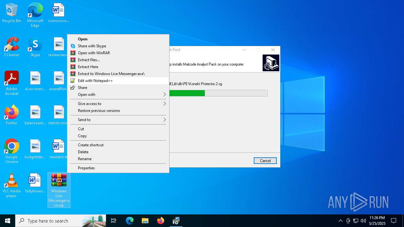Choose Share with Skype
The image size is (404, 227).
click(x=118, y=46)
